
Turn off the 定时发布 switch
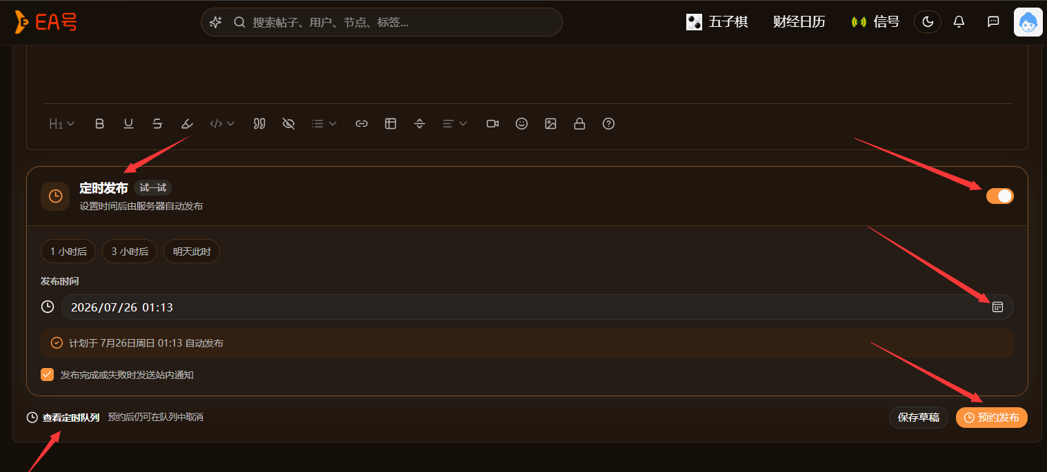click(x=1000, y=196)
